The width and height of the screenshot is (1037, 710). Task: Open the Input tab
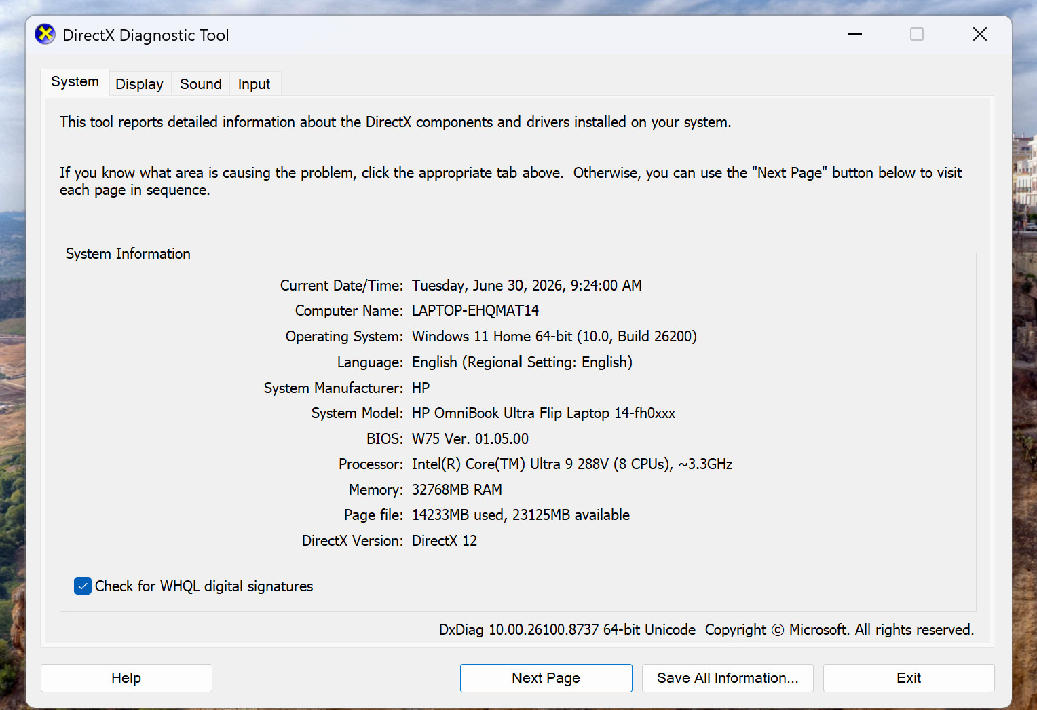(254, 84)
